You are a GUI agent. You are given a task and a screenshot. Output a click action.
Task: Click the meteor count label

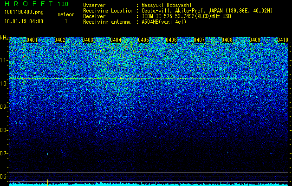(66, 14)
